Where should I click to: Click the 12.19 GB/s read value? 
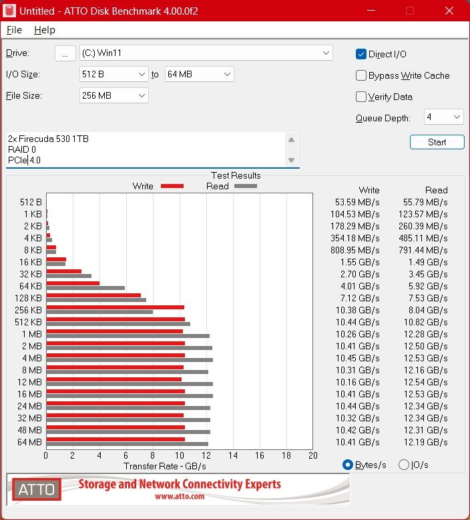point(425,442)
